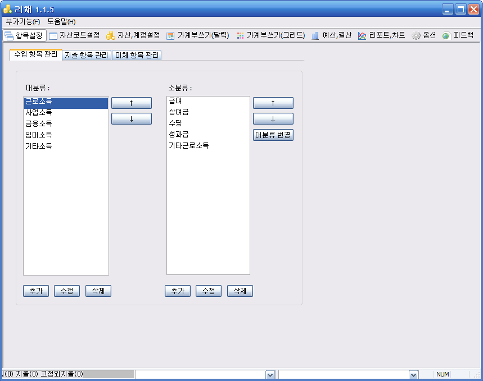Open 예산,결산 bar chart icon

(315, 35)
